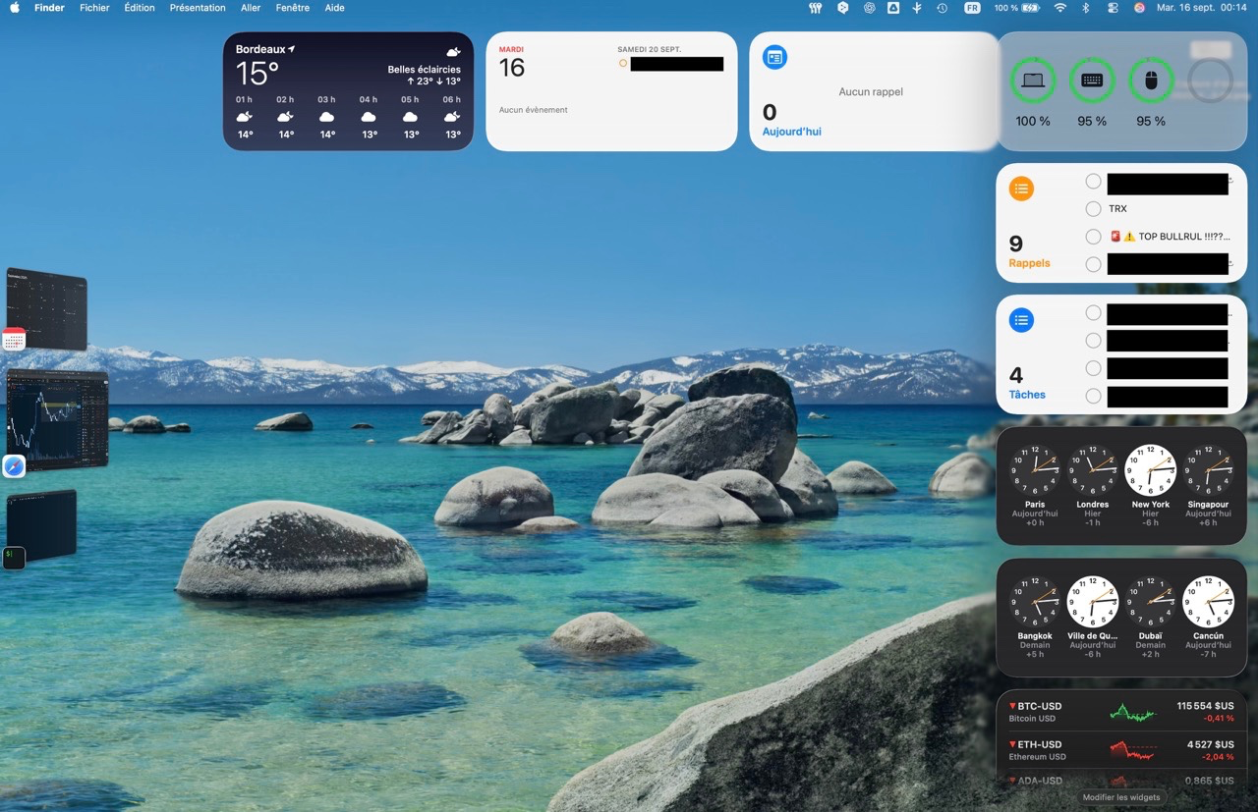Viewport: 1258px width, 812px height.
Task: Open the BTC-USD stock row
Action: pyautogui.click(x=1121, y=712)
